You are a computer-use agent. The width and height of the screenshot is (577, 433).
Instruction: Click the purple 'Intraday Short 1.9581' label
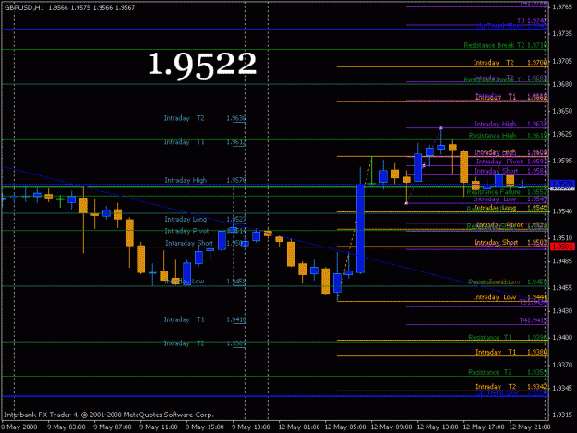point(511,171)
